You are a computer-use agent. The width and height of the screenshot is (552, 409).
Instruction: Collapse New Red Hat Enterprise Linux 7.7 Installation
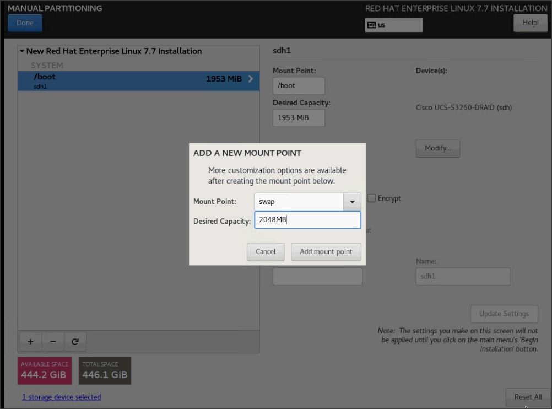coord(22,51)
